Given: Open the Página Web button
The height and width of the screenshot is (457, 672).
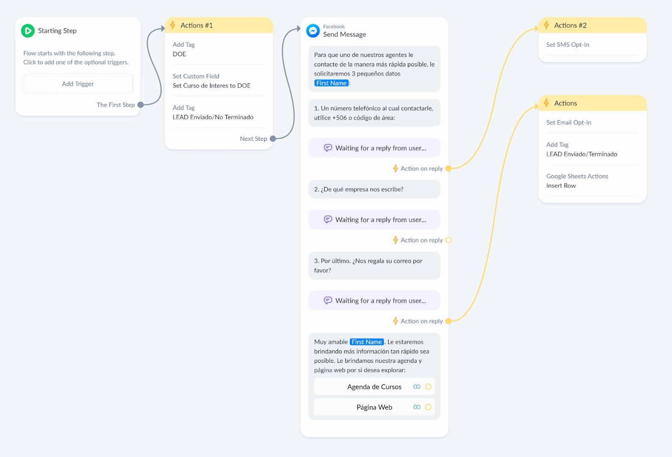Looking at the screenshot, I should tap(374, 407).
